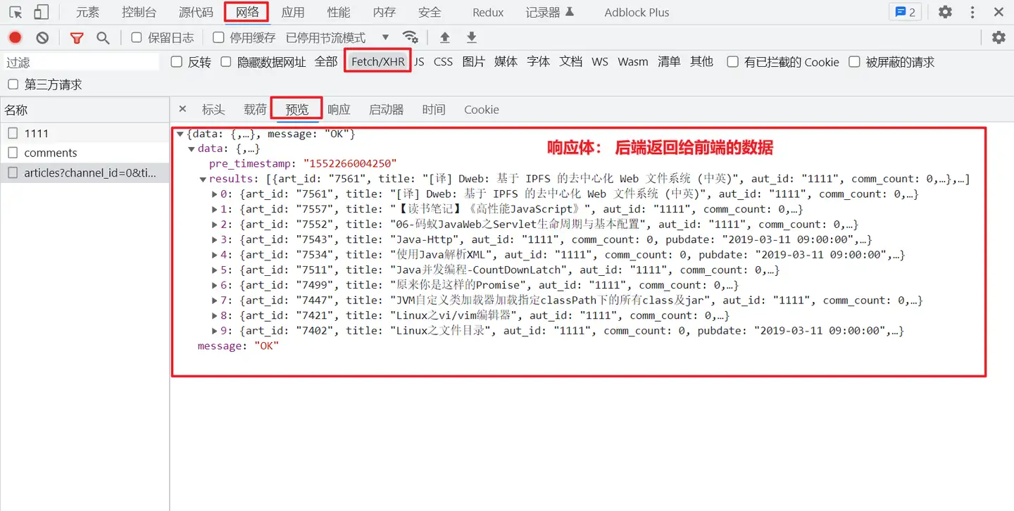Collapse the data object node
Screen dimensions: 1014x511
(192, 149)
